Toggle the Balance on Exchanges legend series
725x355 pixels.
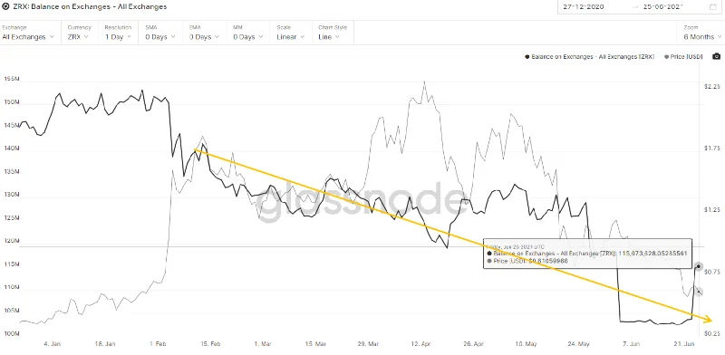(590, 57)
